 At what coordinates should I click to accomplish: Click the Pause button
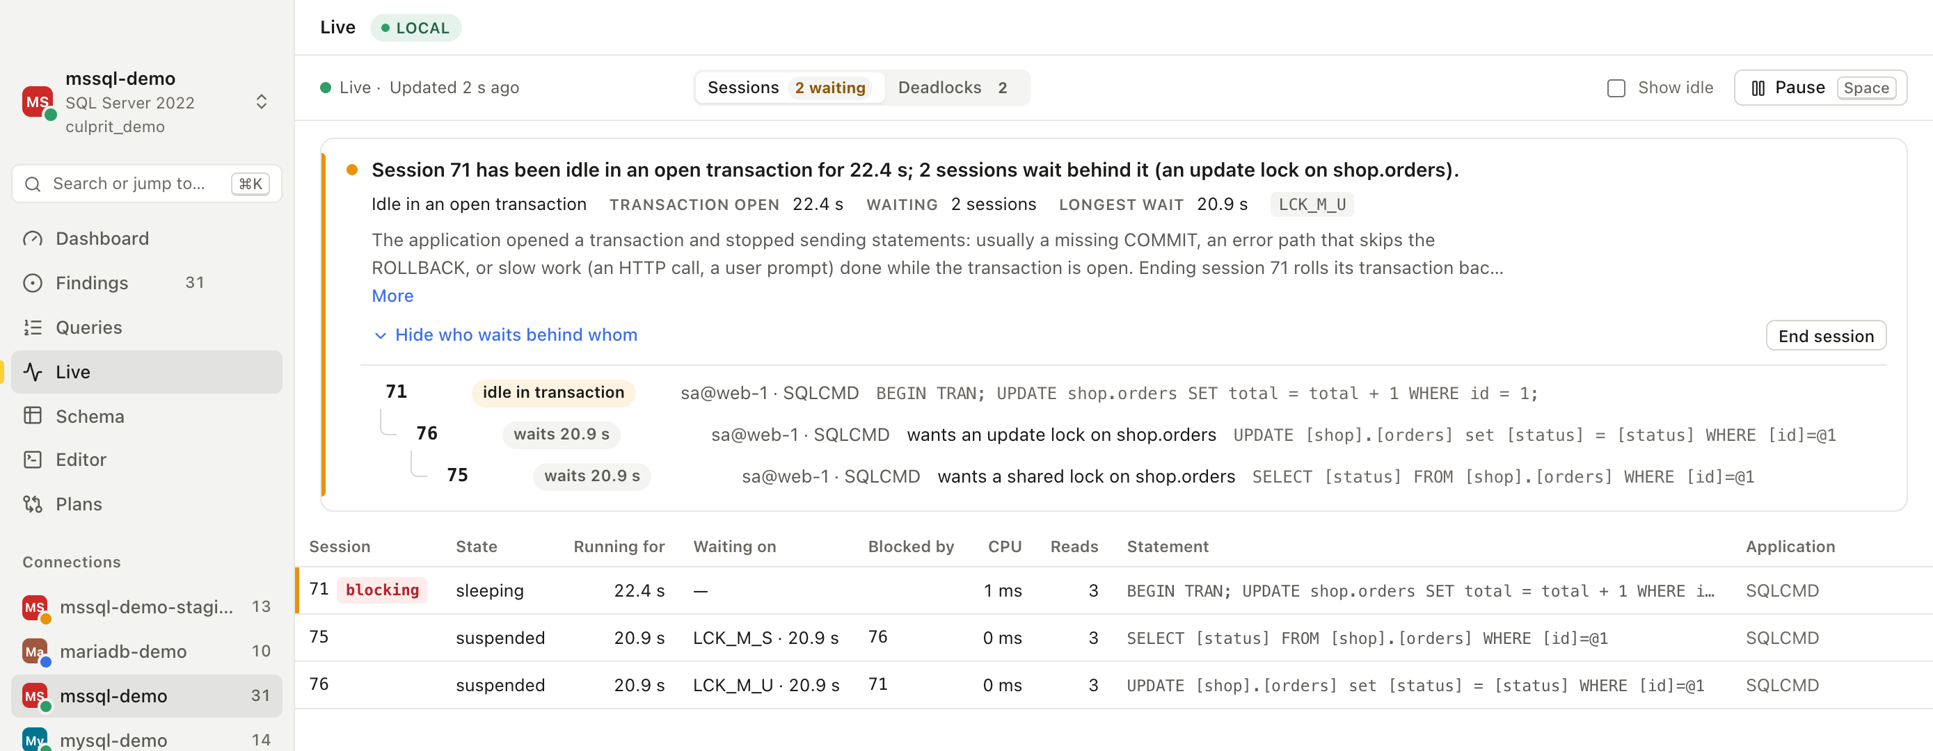[x=1820, y=88]
